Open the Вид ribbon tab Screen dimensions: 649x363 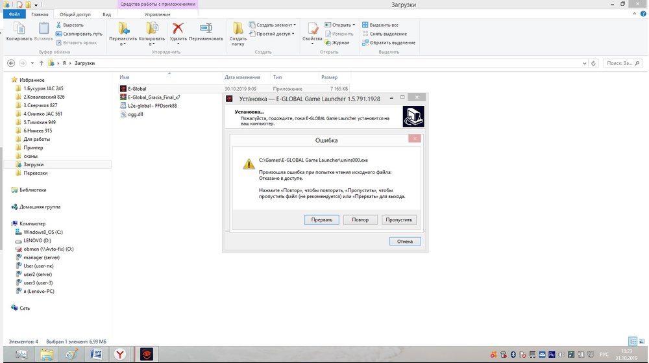[x=106, y=14]
